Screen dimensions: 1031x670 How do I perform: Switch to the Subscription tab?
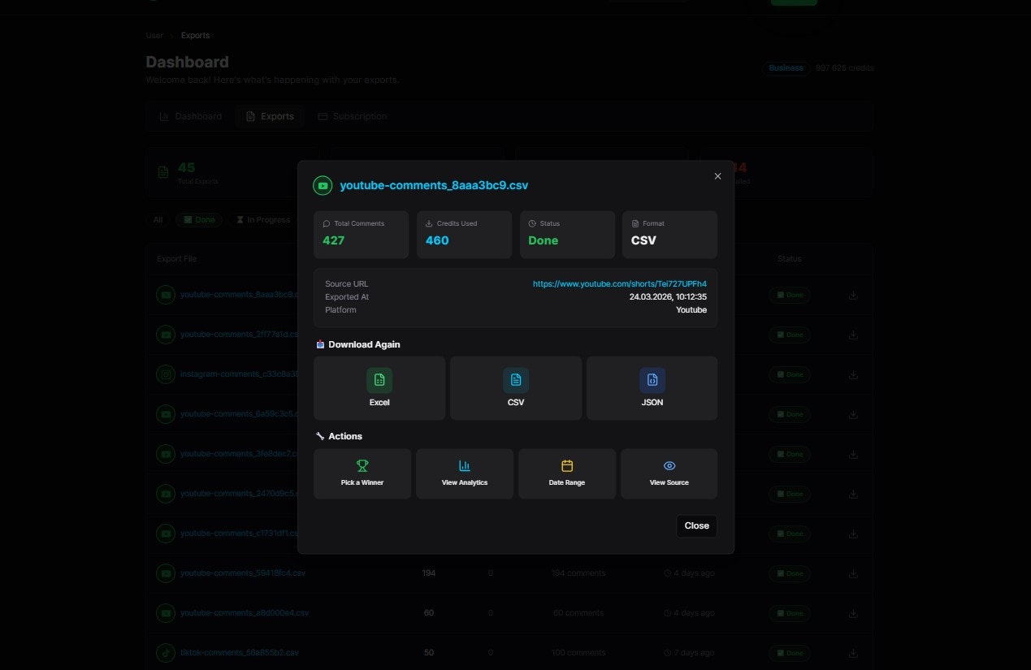tap(352, 117)
